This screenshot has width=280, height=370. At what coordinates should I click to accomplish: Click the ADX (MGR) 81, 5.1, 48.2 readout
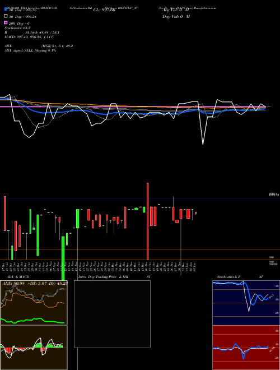[x=39, y=46]
